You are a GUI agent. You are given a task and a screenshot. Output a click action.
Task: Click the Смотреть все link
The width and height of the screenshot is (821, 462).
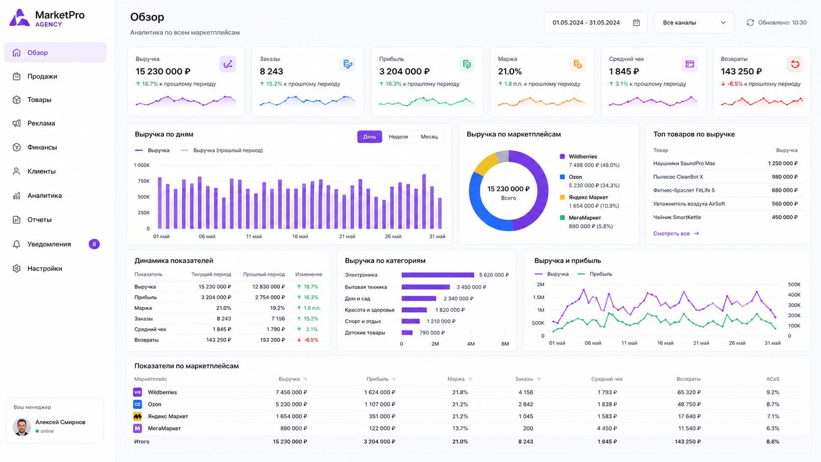point(676,234)
